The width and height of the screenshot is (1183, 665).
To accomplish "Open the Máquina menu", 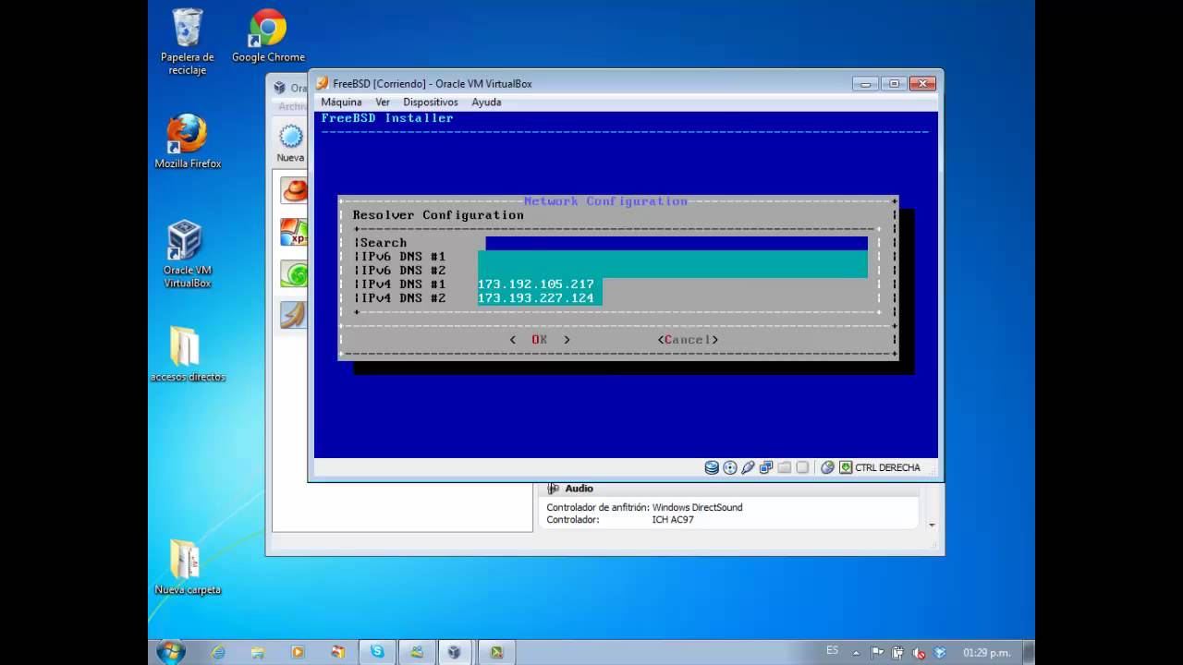I will point(341,102).
